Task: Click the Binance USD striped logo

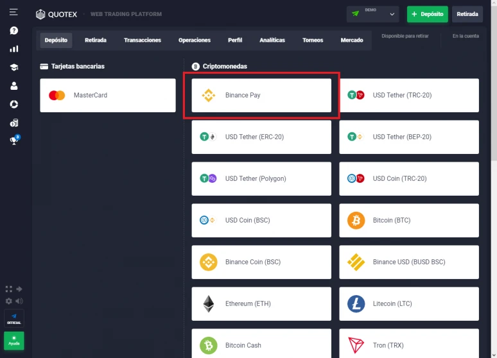Action: click(356, 262)
